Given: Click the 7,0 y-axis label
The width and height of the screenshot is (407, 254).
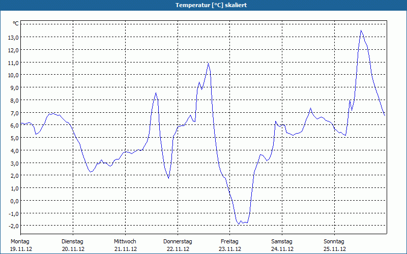Looking at the screenshot, I should coord(15,113).
